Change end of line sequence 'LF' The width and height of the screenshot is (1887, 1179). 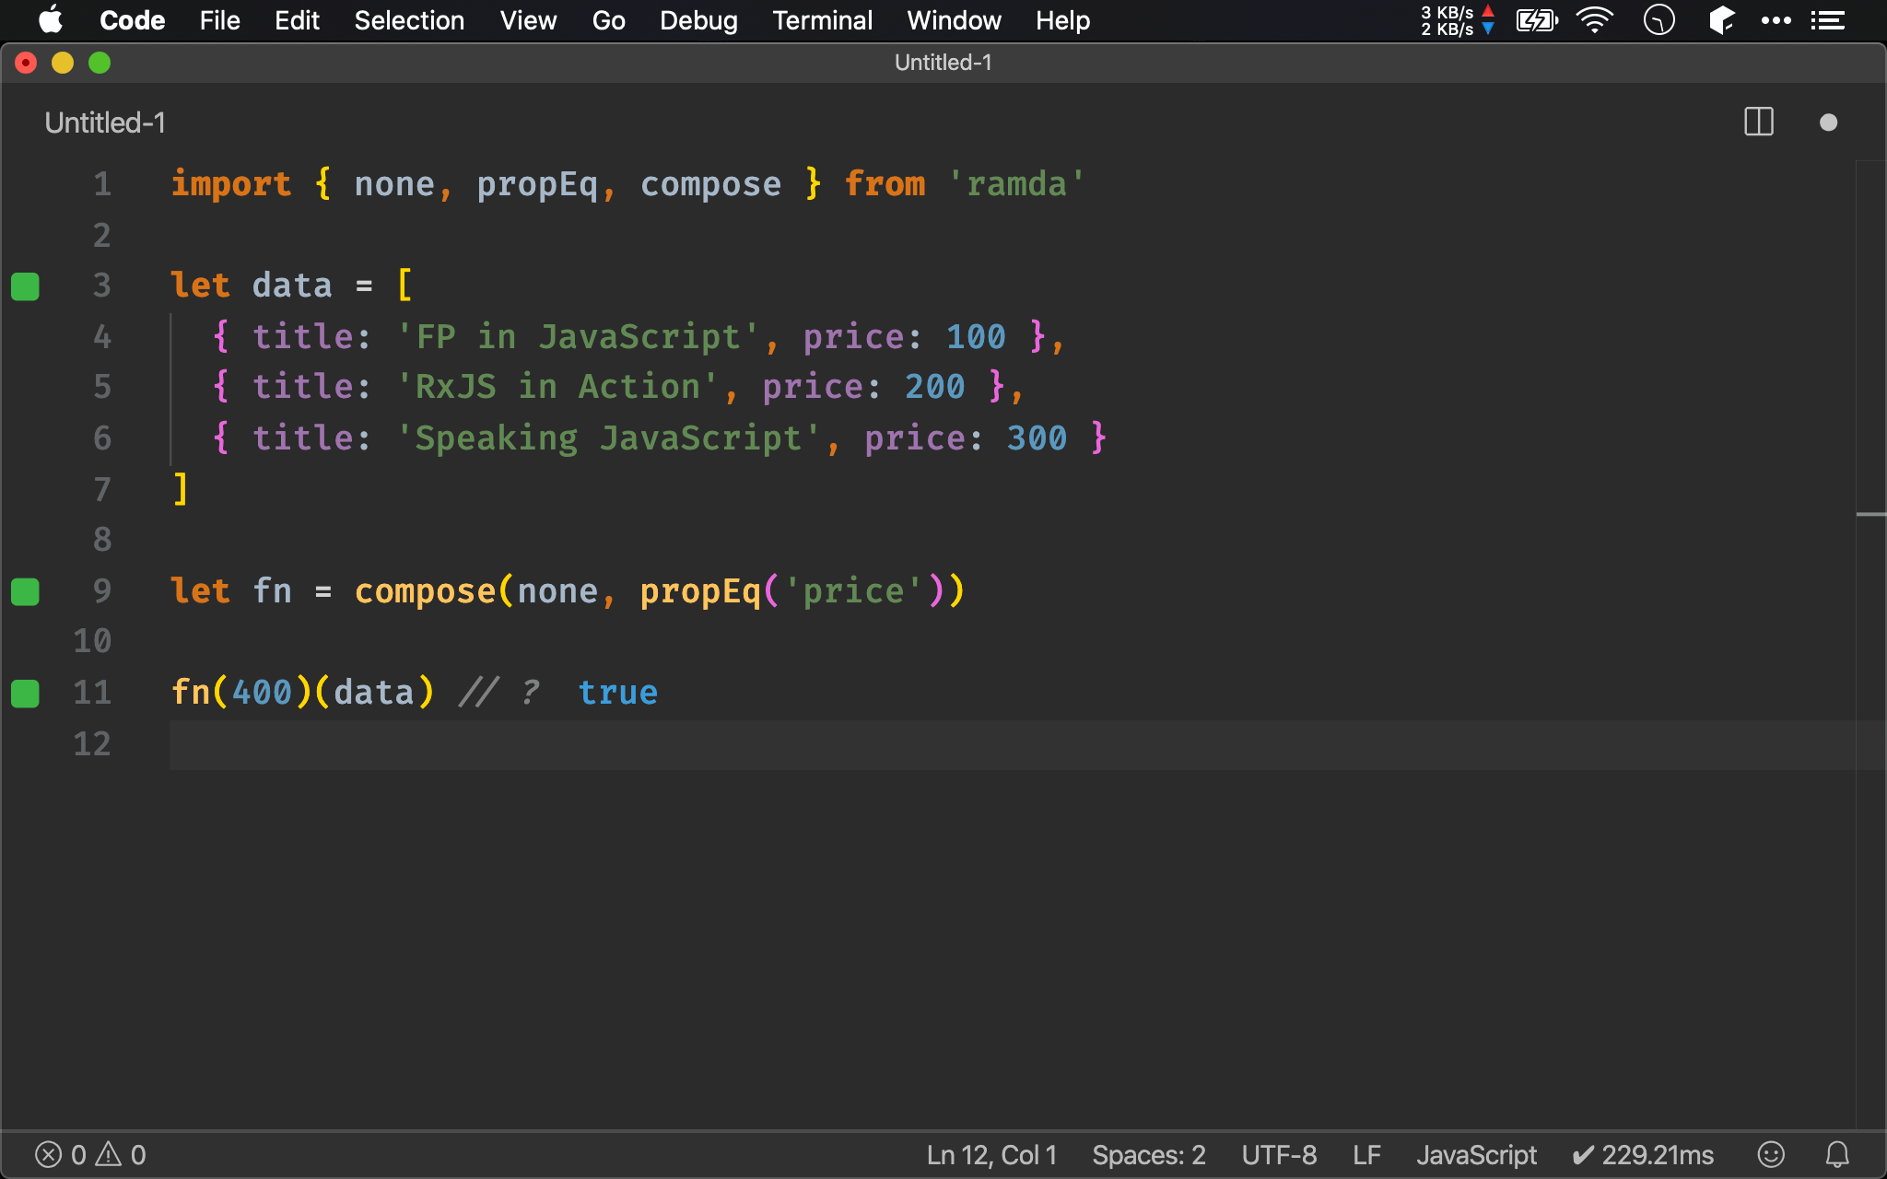point(1366,1155)
